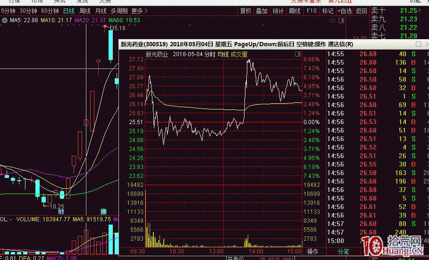The image size is (429, 260).
Task: Open the 复权 adjustment menu
Action: 245,11
